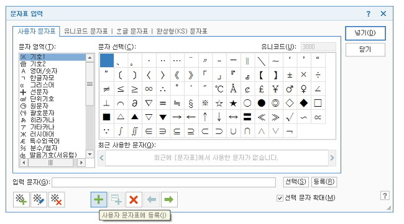The image size is (404, 224).
Task: Click the green right arrow move icon
Action: (169, 200)
